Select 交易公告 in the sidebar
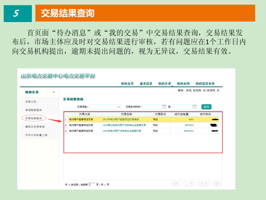 point(31,102)
